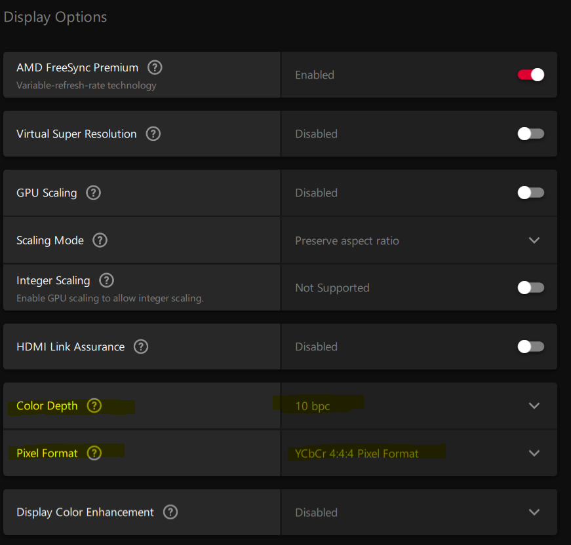Click the Display Options section heading
Image resolution: width=571 pixels, height=545 pixels.
pyautogui.click(x=55, y=18)
